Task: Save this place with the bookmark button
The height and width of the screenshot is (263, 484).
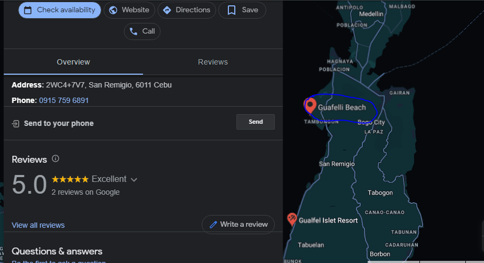Action: tap(242, 10)
